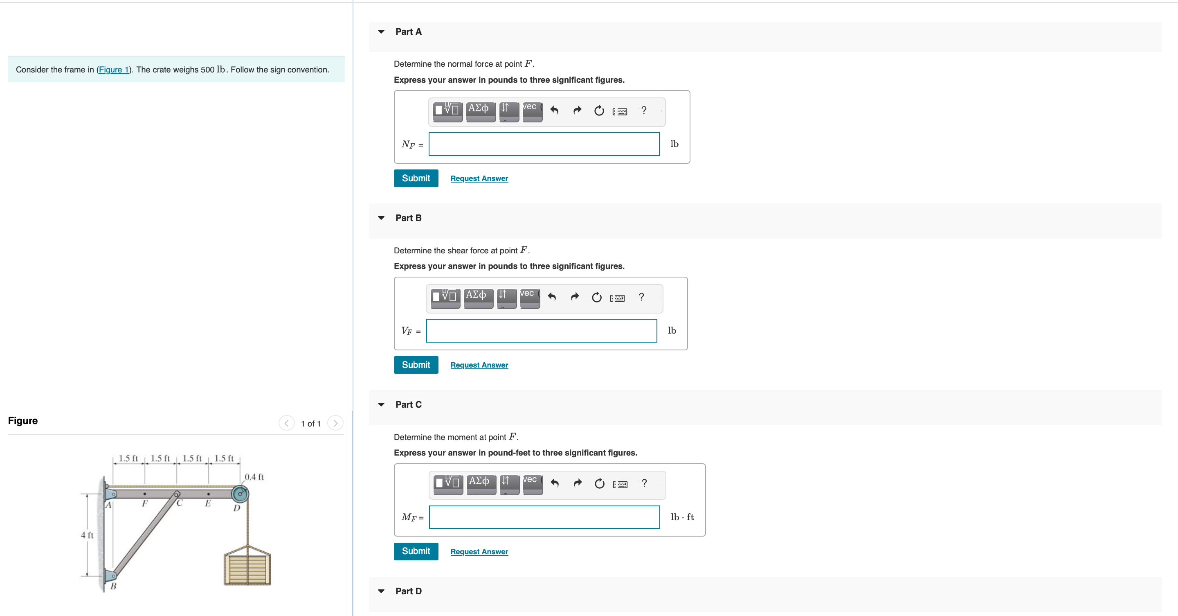Click reset icon in Part A toolbar
Image resolution: width=1178 pixels, height=616 pixels.
pos(598,111)
